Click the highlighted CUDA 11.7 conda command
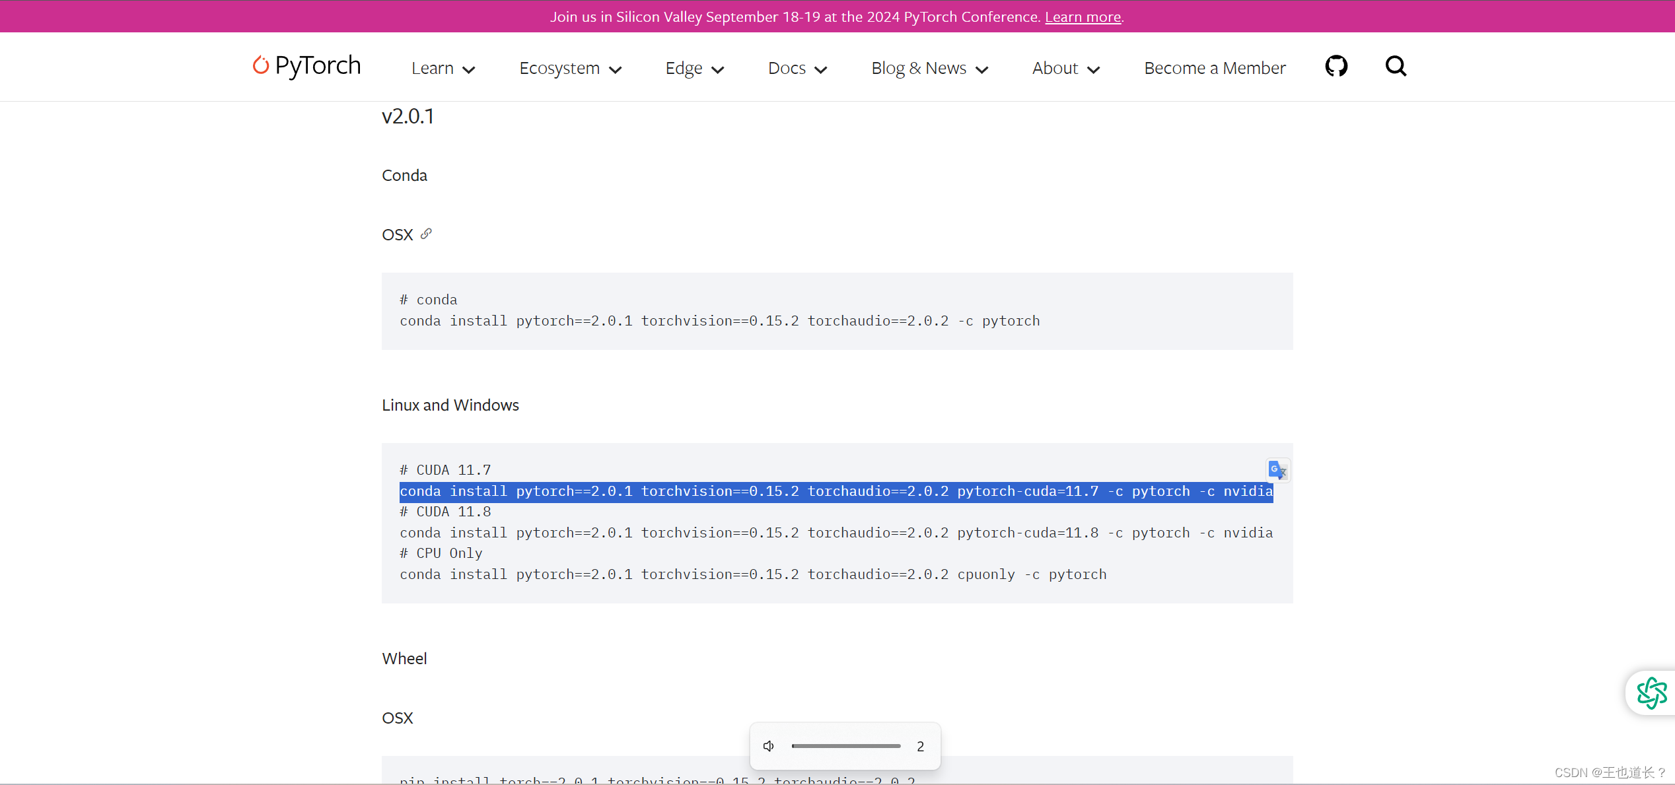This screenshot has height=785, width=1675. pyautogui.click(x=836, y=491)
